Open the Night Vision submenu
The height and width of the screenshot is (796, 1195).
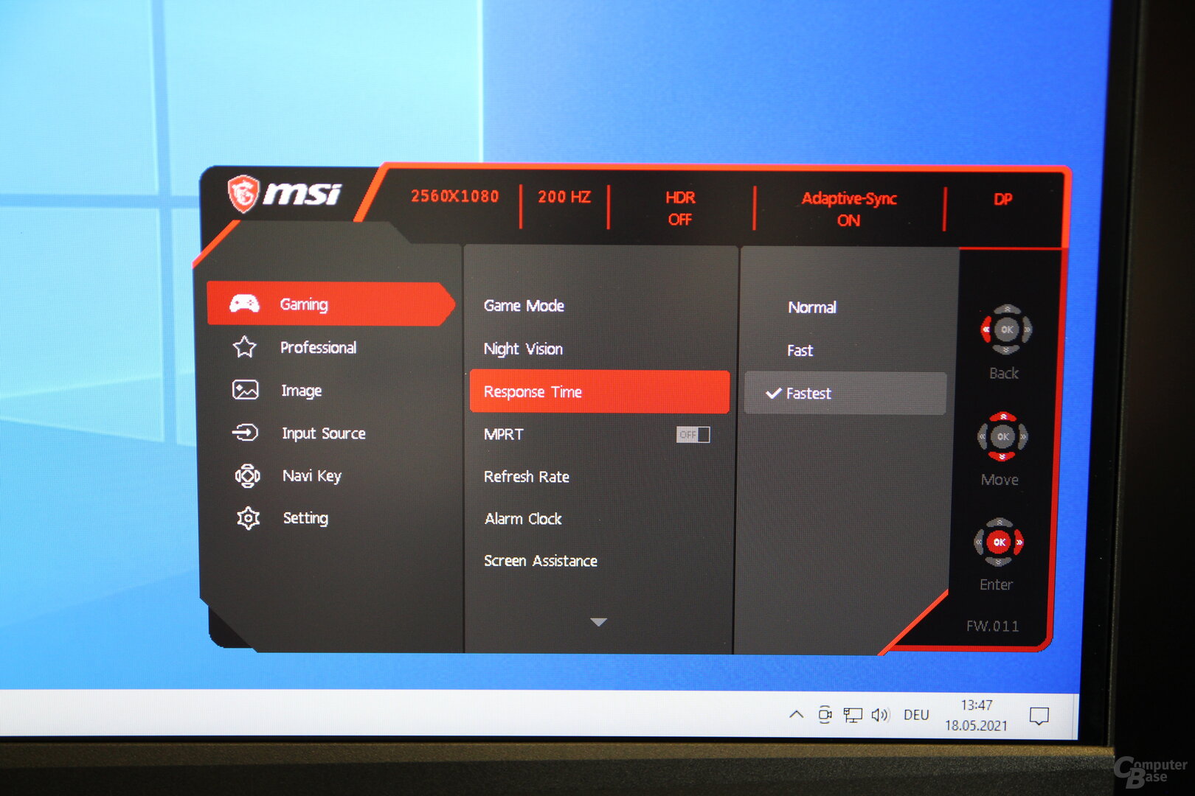(523, 349)
